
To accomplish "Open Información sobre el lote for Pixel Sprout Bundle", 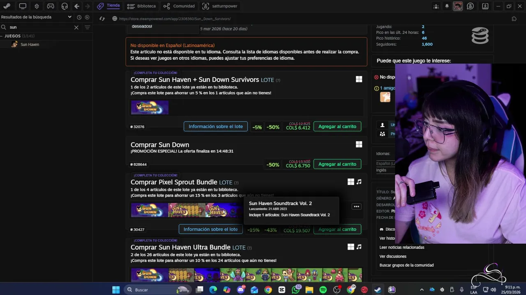I will pyautogui.click(x=211, y=229).
